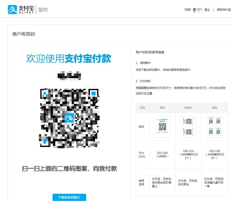The width and height of the screenshot is (246, 207).
Task: Click the 桌贴 usage description cell
Action: point(214,182)
